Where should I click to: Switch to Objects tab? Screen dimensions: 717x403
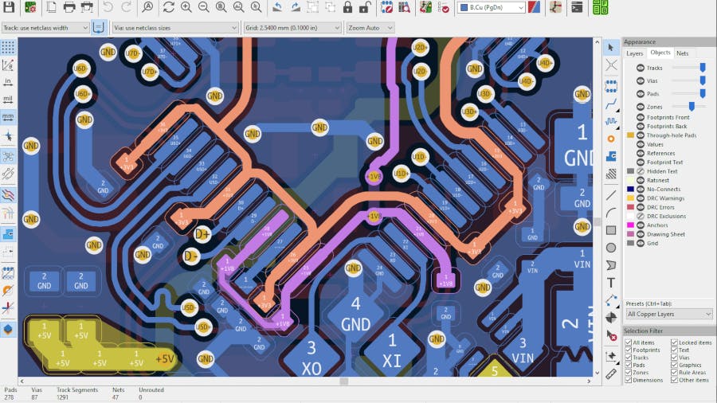coord(660,53)
